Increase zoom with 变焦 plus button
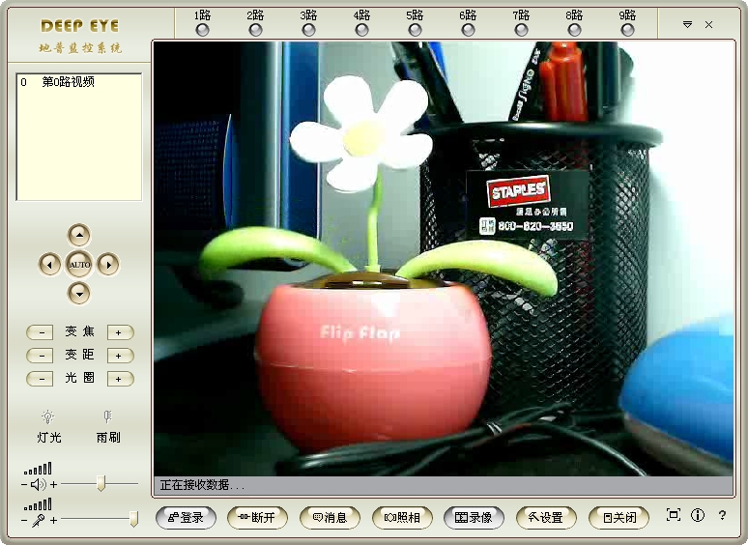The height and width of the screenshot is (545, 748). pyautogui.click(x=120, y=332)
